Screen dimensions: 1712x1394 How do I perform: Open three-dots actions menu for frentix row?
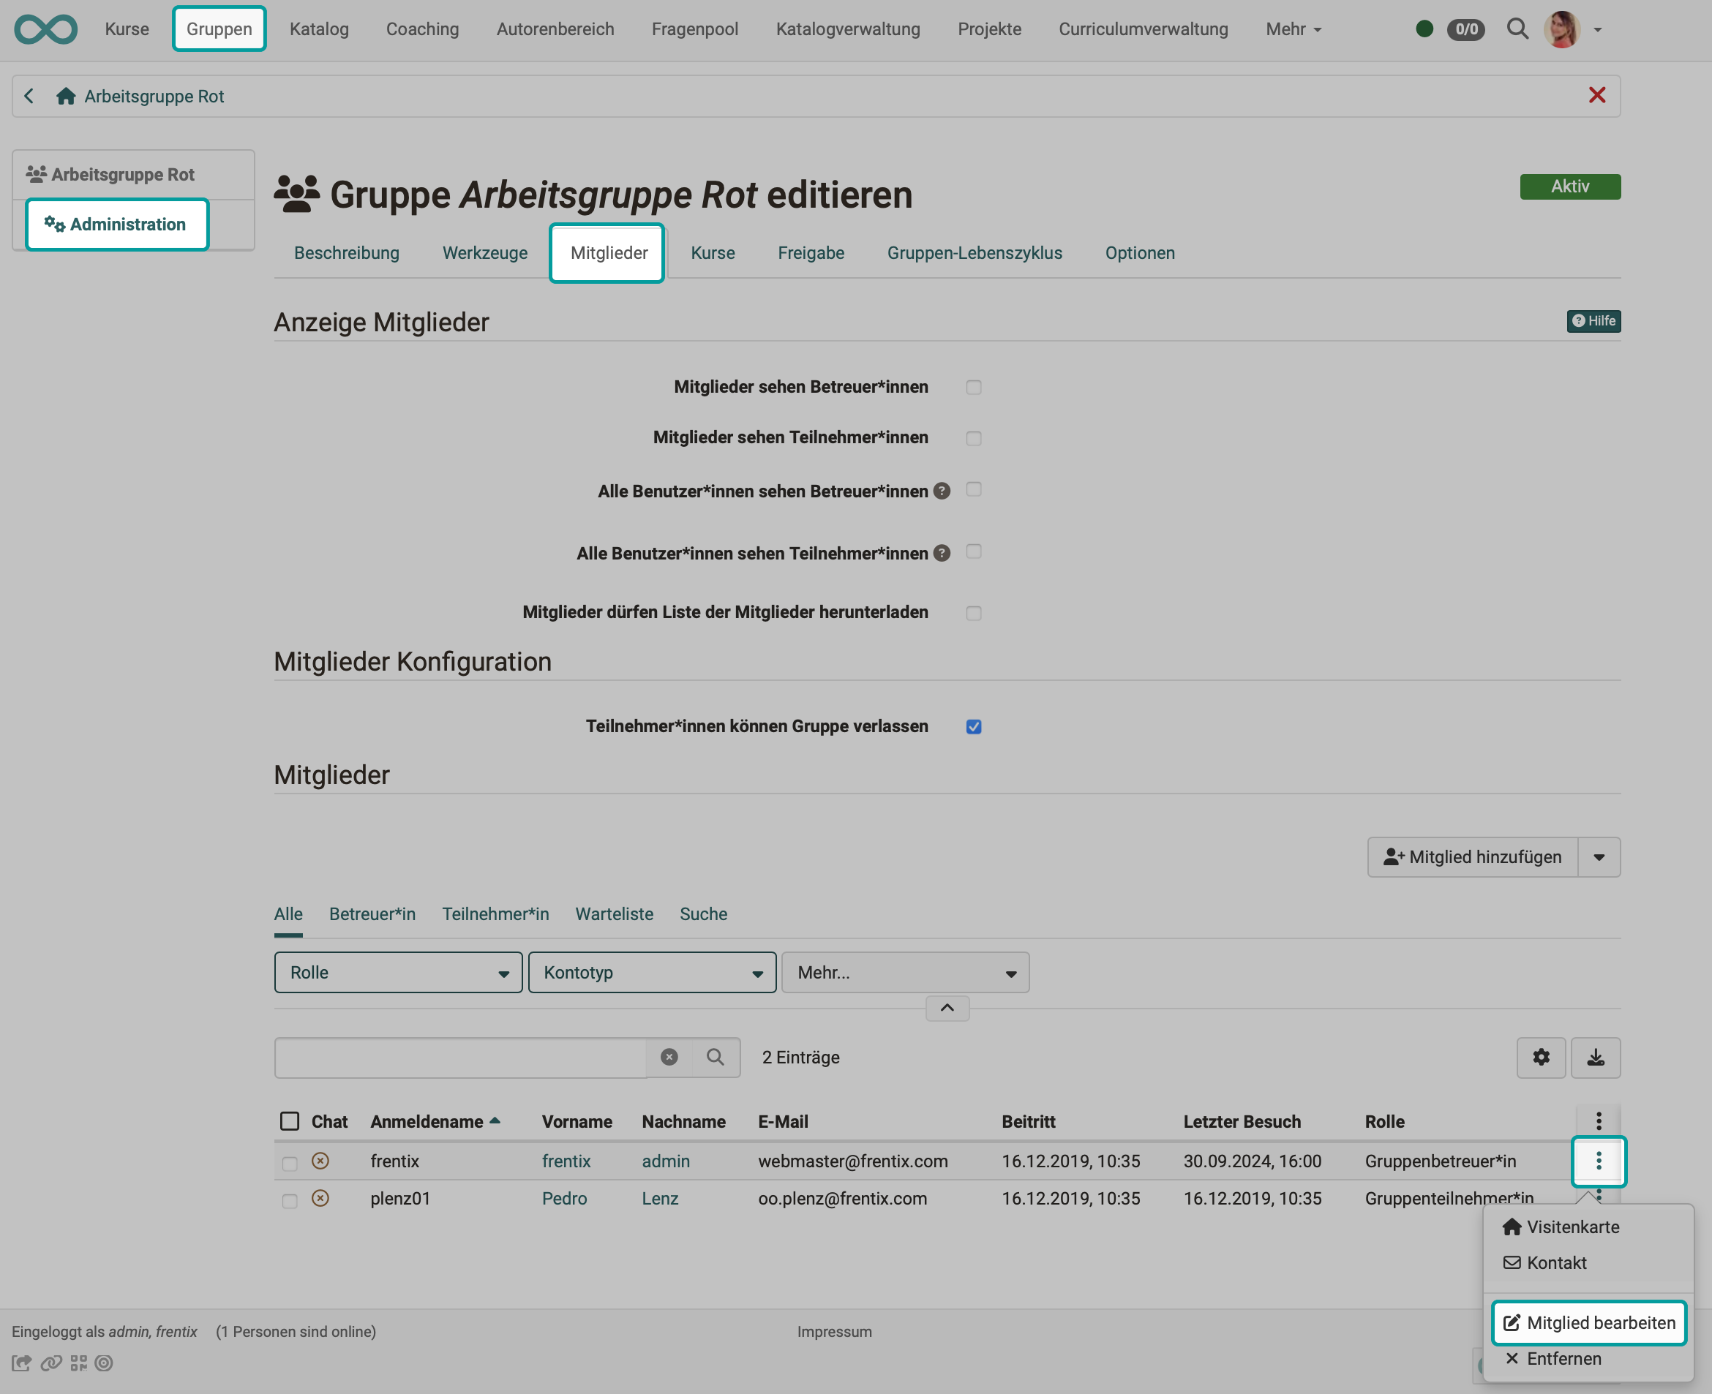point(1598,1161)
